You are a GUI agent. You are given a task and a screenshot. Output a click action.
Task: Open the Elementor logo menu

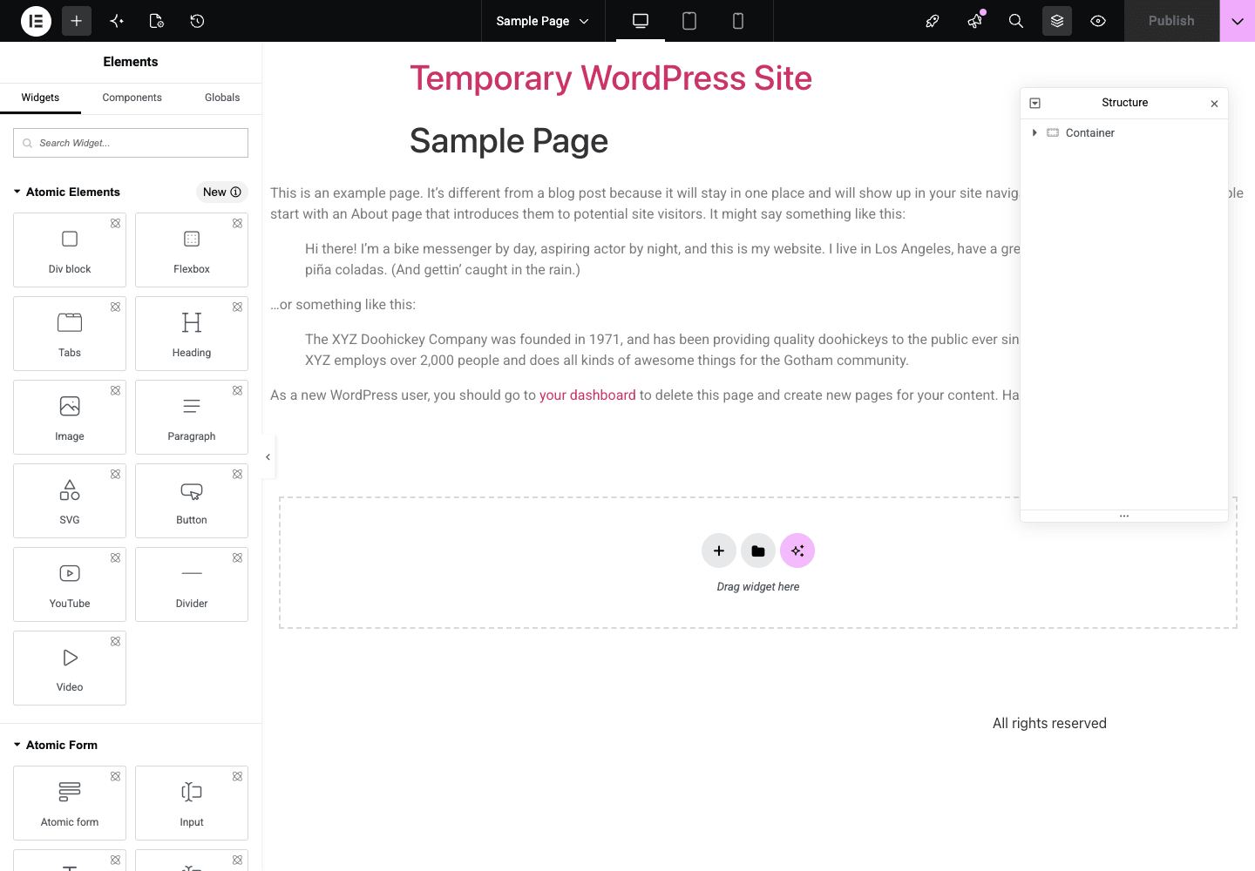tap(36, 21)
